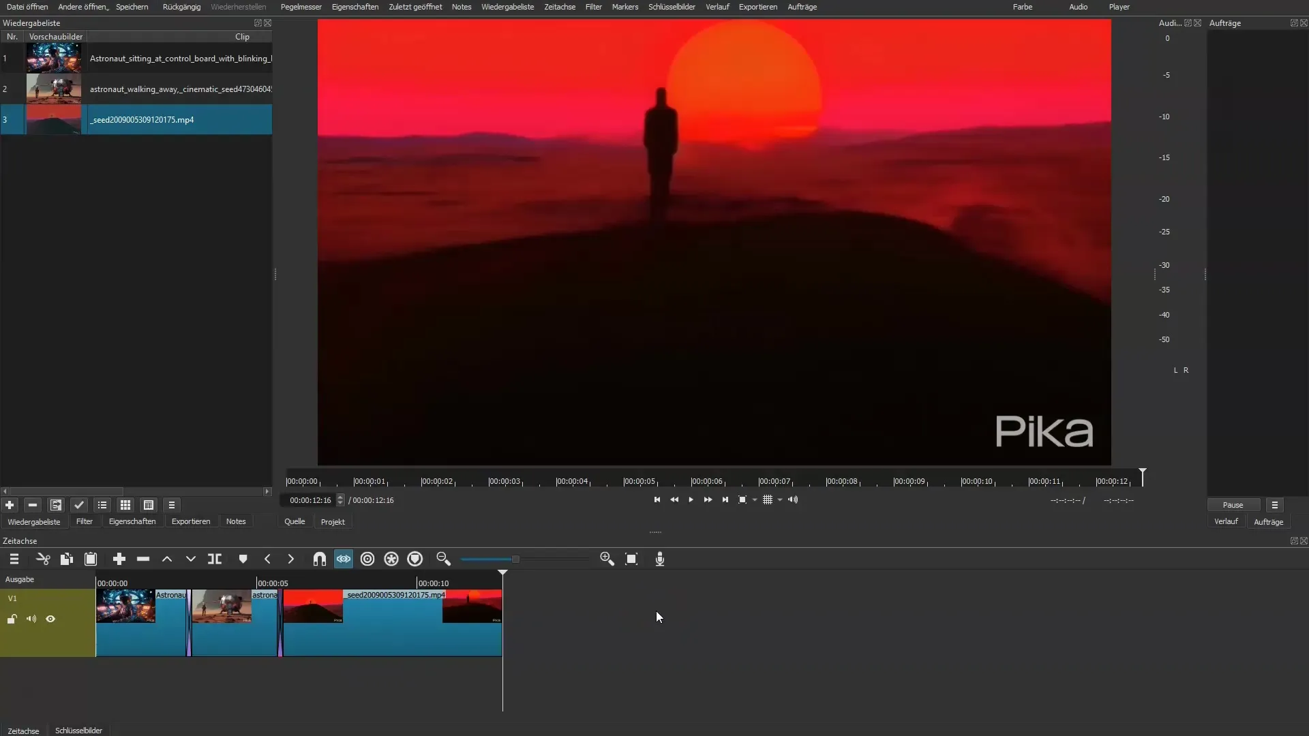Enable the V1 track lock icon

[12, 619]
